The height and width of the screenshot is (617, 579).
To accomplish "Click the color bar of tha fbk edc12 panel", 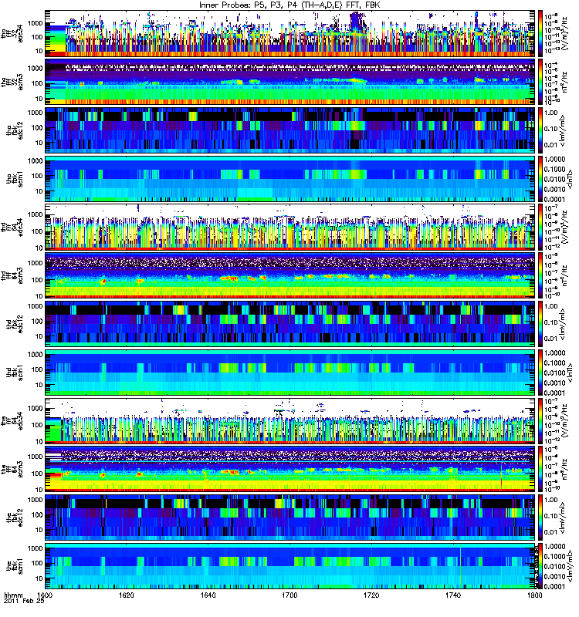I will pyautogui.click(x=540, y=130).
